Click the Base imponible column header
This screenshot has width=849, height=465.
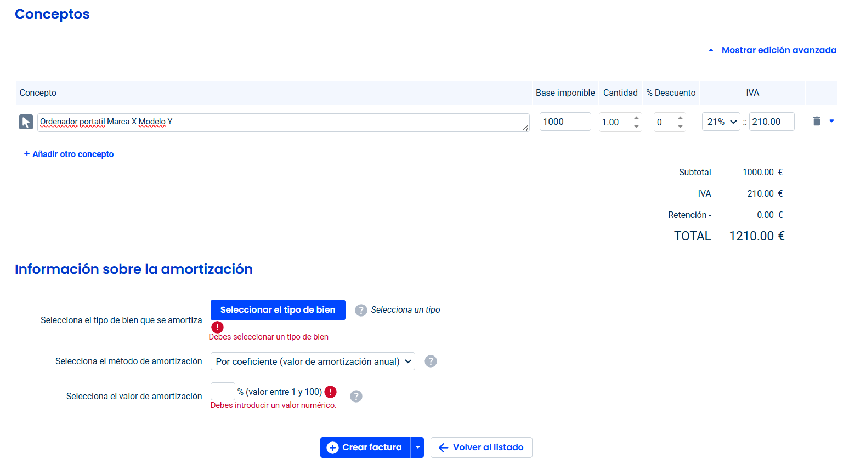point(565,93)
